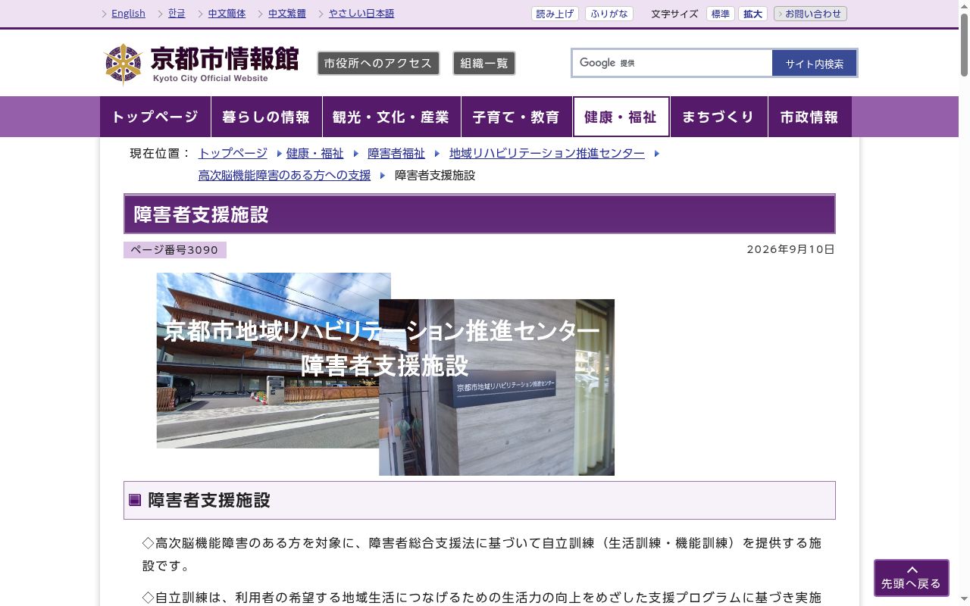The height and width of the screenshot is (606, 970).
Task: Open 市役所へのアクセス page
Action: [378, 64]
